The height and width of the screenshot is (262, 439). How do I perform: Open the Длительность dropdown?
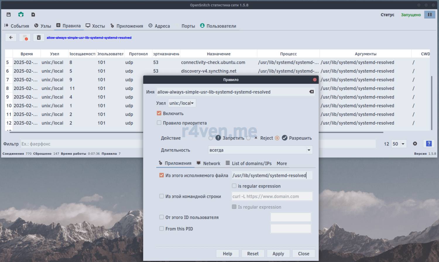click(260, 150)
